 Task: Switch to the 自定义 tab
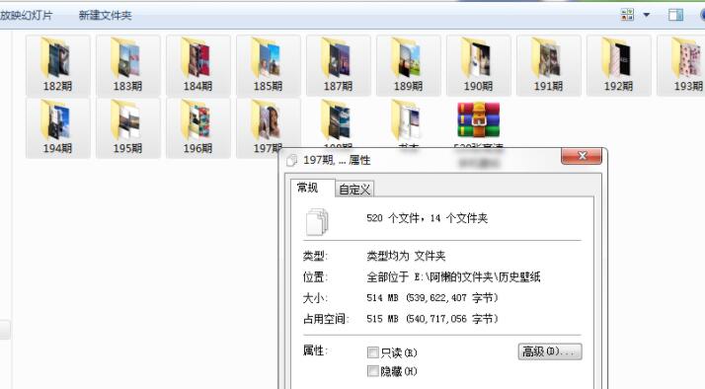point(354,190)
